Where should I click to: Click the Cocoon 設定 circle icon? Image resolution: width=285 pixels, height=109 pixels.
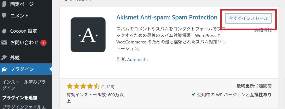4,31
